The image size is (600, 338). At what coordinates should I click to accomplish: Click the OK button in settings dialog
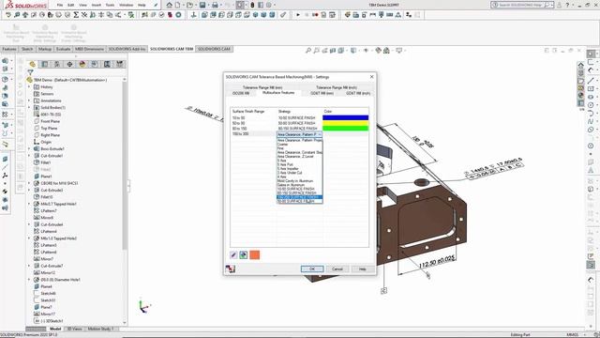312,269
